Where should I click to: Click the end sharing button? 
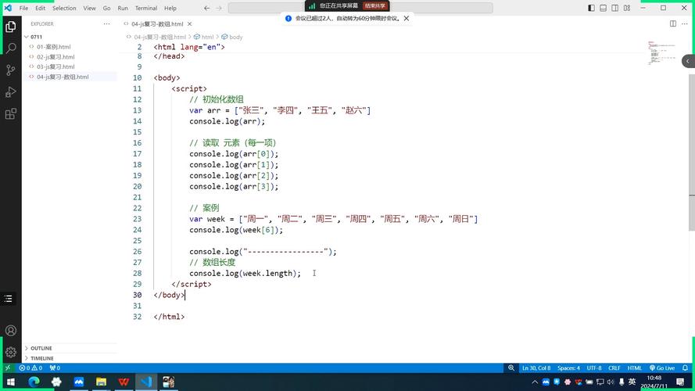[x=375, y=5]
